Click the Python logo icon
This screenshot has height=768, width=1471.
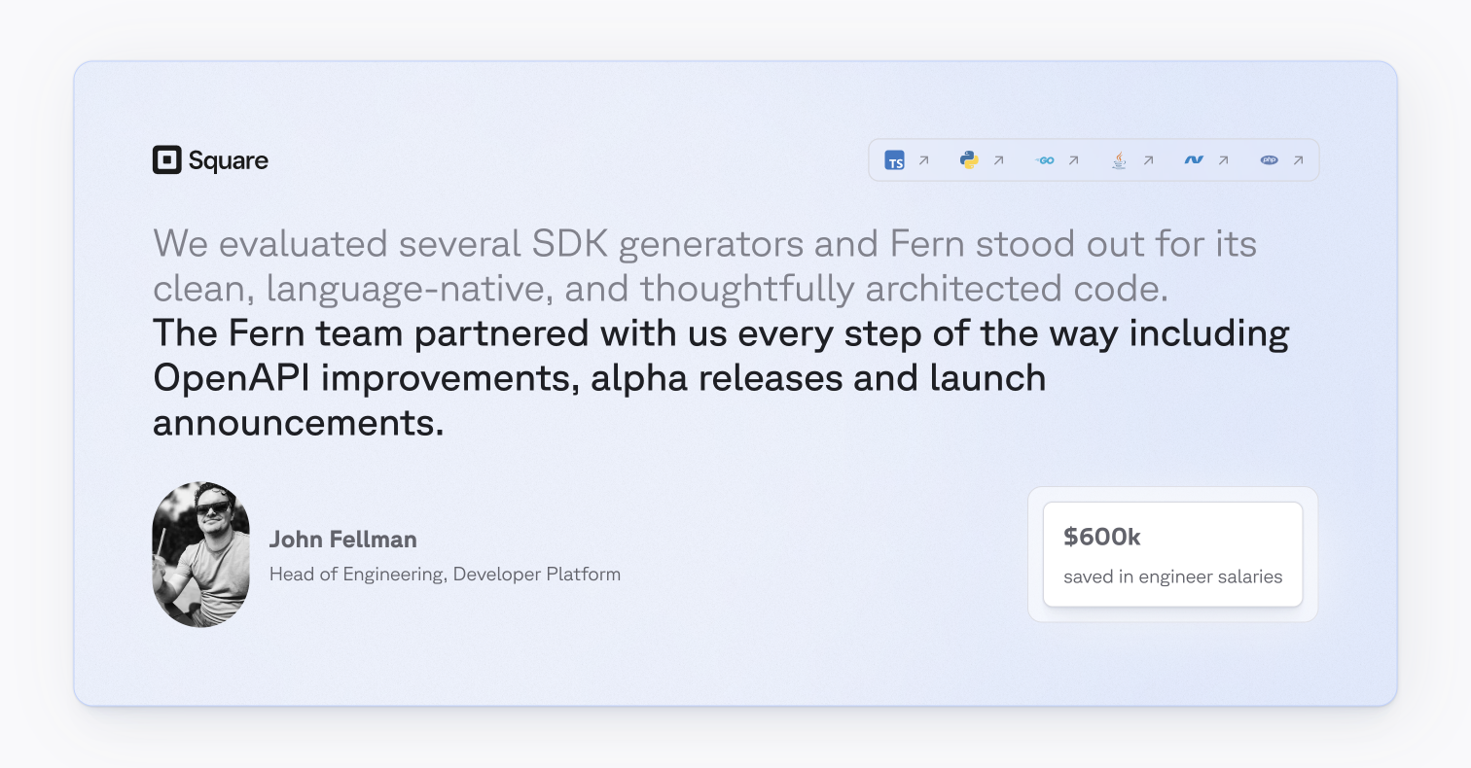tap(969, 160)
